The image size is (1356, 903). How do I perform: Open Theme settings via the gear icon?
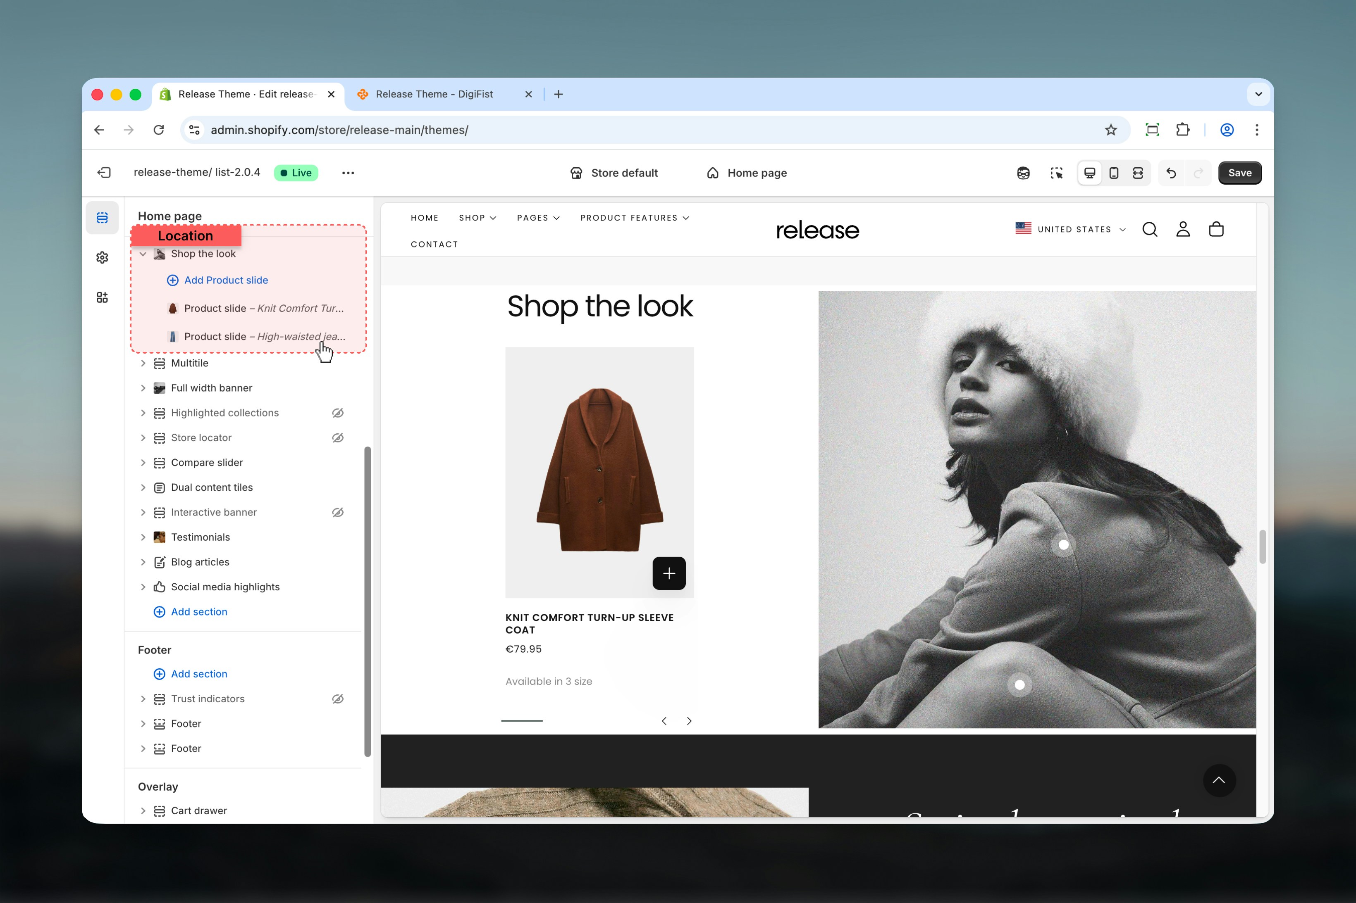pos(102,257)
